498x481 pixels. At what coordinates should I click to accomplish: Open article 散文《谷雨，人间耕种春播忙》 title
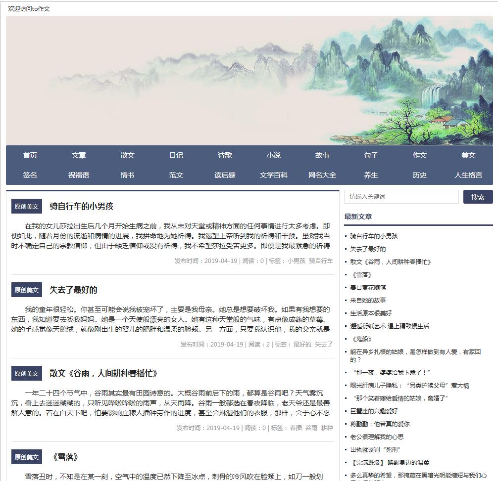pos(103,373)
